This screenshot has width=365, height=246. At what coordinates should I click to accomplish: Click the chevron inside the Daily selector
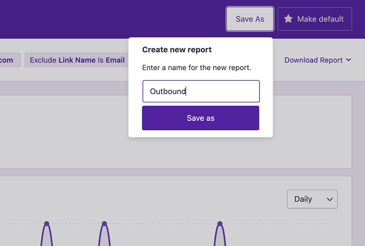tap(330, 199)
